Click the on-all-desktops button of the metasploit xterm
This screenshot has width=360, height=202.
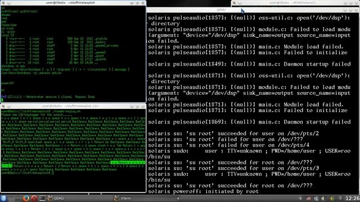pos(9,3)
